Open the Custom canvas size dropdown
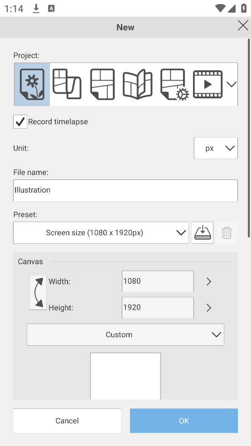This screenshot has width=251, height=446. tap(125, 335)
